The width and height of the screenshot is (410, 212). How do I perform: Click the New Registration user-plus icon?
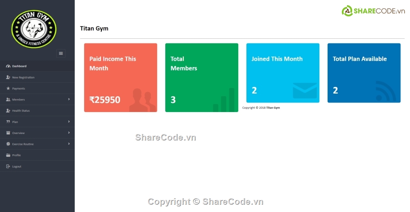pyautogui.click(x=8, y=78)
